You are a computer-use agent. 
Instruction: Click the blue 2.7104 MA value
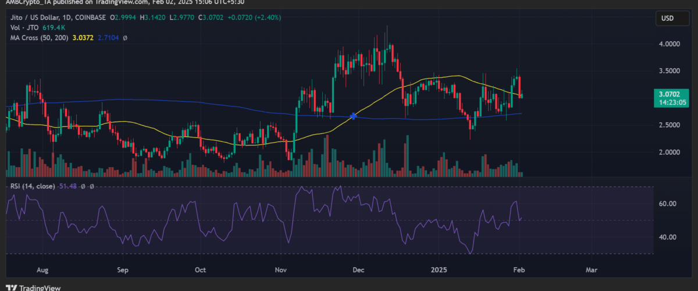pyautogui.click(x=108, y=37)
